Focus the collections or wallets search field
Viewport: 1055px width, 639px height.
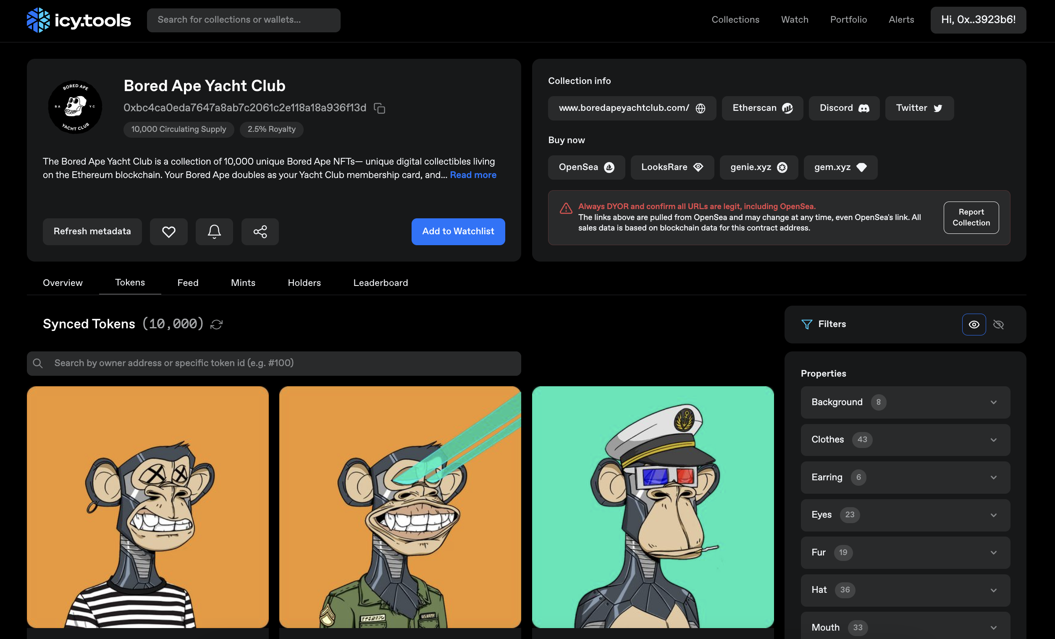pyautogui.click(x=243, y=20)
